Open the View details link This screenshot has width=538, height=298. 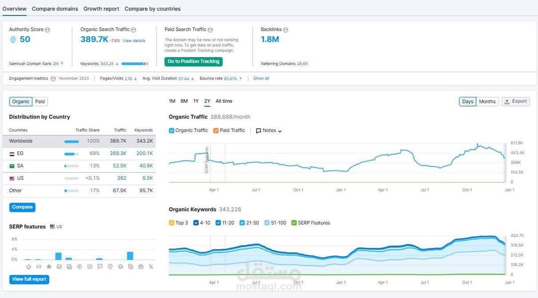click(x=134, y=41)
